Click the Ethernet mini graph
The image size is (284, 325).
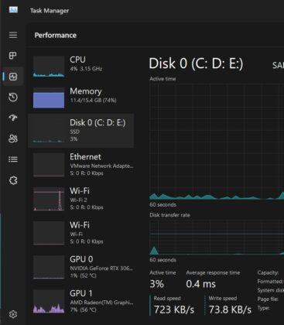(x=49, y=165)
